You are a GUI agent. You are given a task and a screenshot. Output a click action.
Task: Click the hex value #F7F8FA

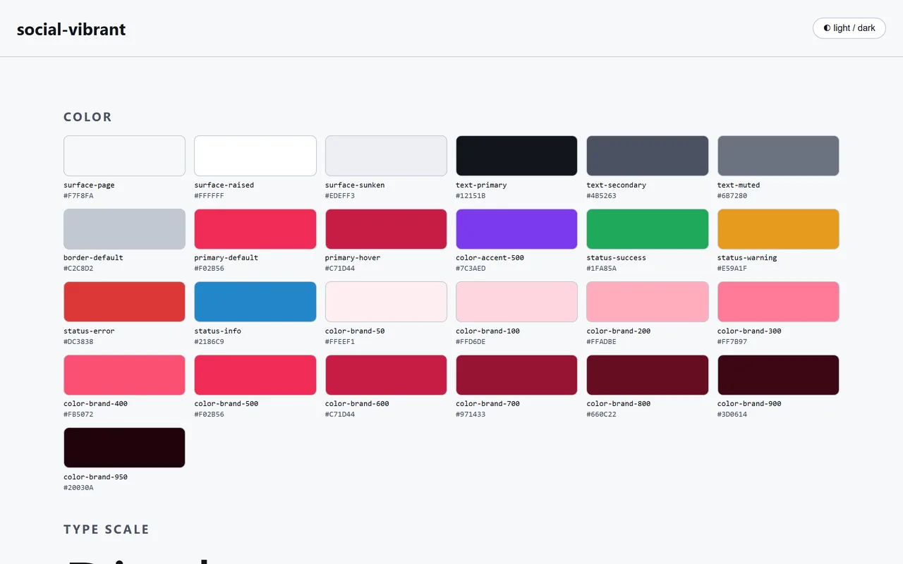(x=78, y=196)
